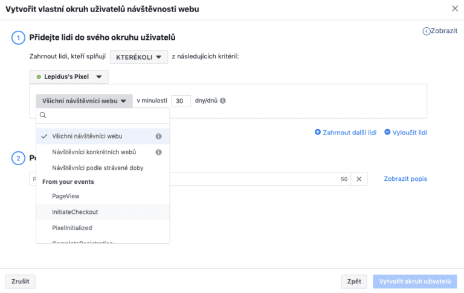
Task: Pick PixelInitialized from events list
Action: point(72,227)
